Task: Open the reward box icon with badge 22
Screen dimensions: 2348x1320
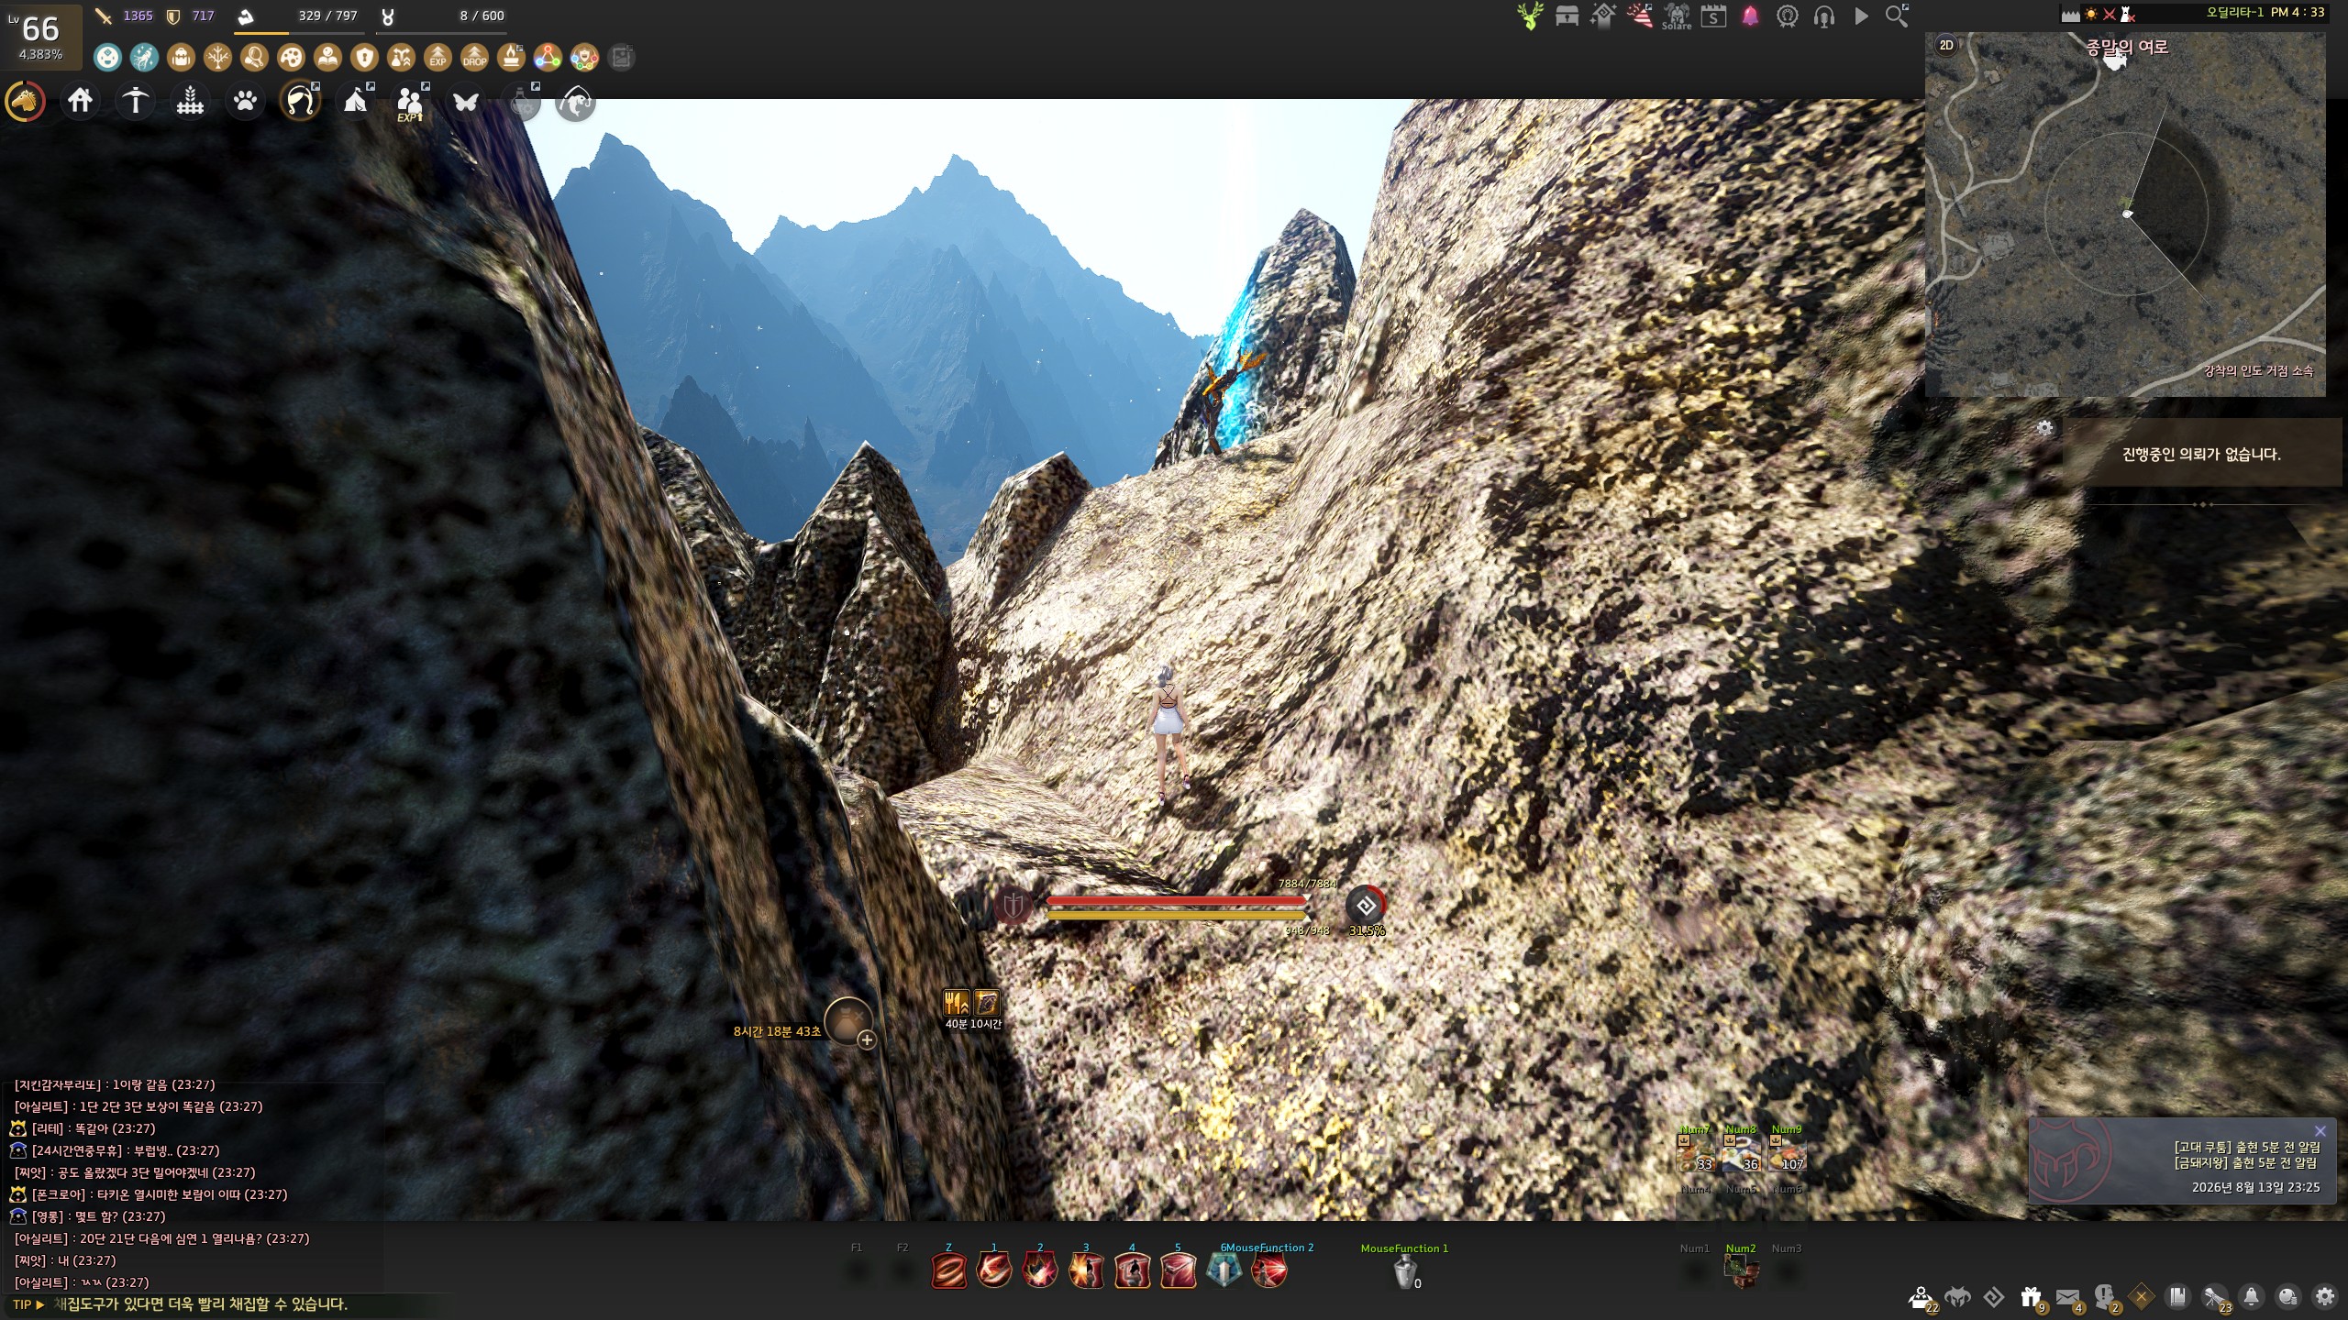Action: [x=1922, y=1298]
